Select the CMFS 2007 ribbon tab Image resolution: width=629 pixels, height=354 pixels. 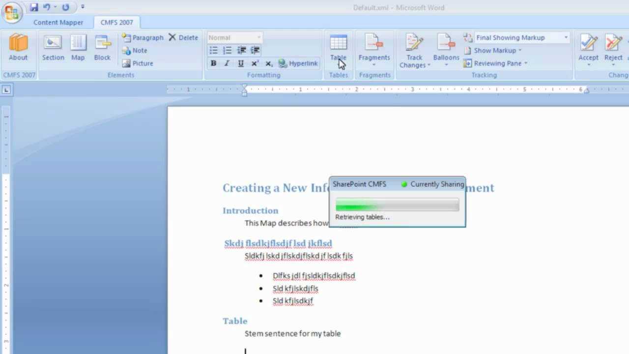pos(116,23)
